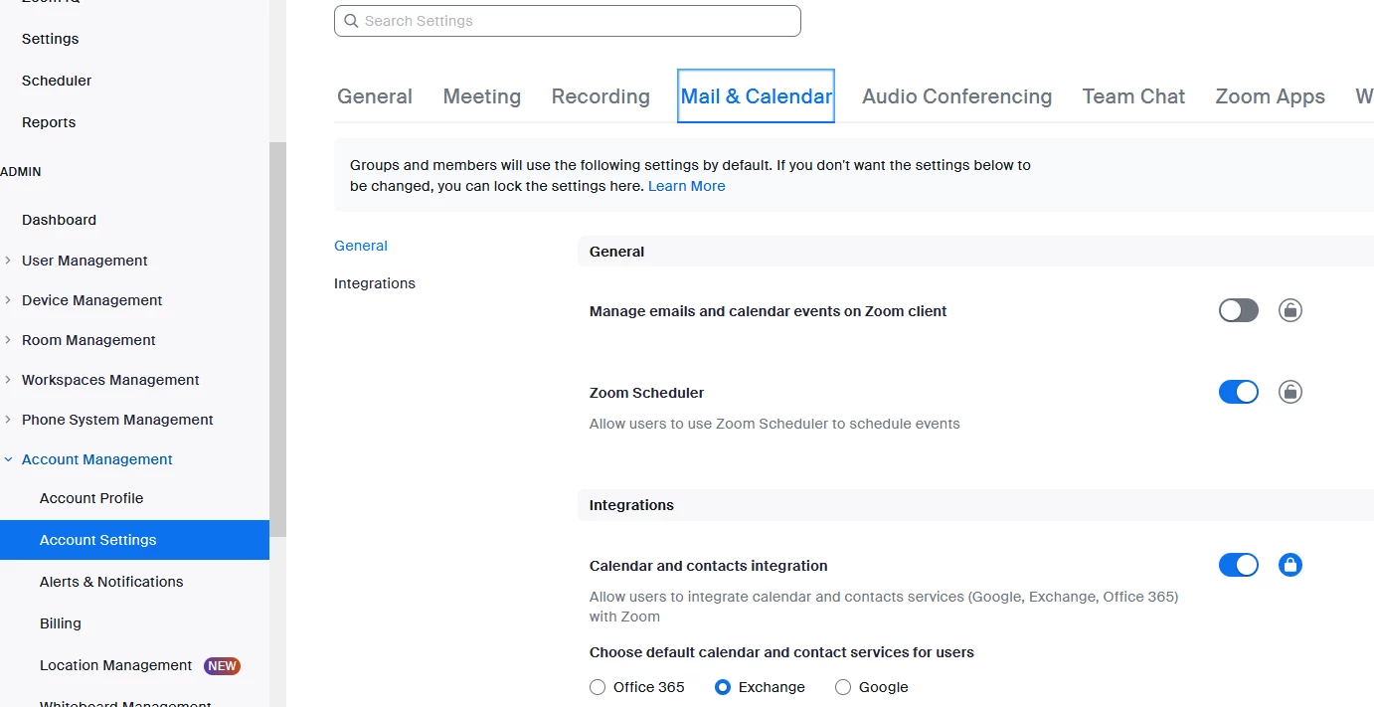
Task: Expand User Management chevron
Action: 8,261
